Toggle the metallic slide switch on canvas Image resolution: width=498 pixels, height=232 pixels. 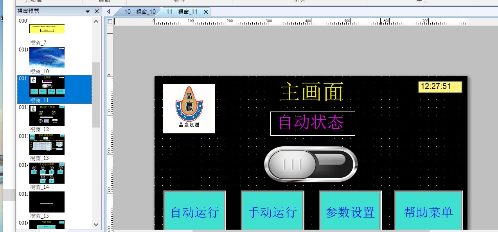pos(311,164)
